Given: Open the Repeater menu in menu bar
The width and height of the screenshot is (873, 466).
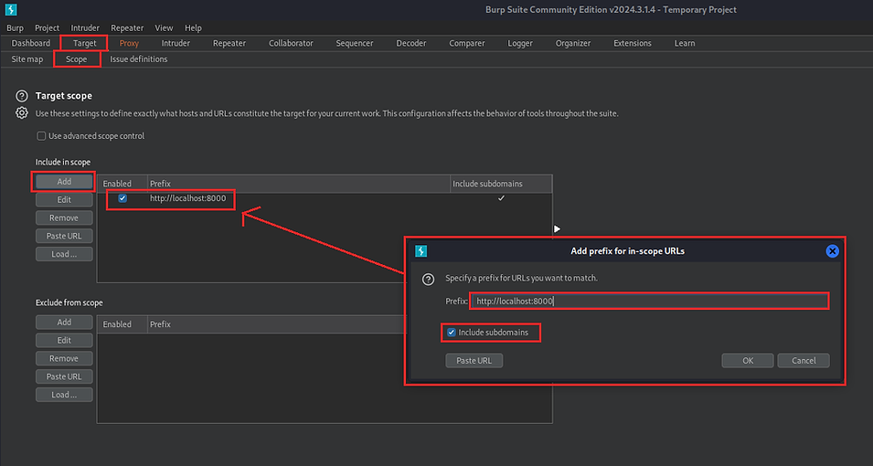Looking at the screenshot, I should click(x=127, y=27).
